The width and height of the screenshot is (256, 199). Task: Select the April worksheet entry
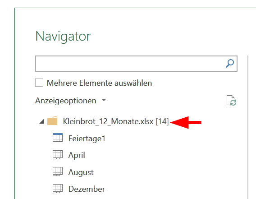click(x=77, y=155)
